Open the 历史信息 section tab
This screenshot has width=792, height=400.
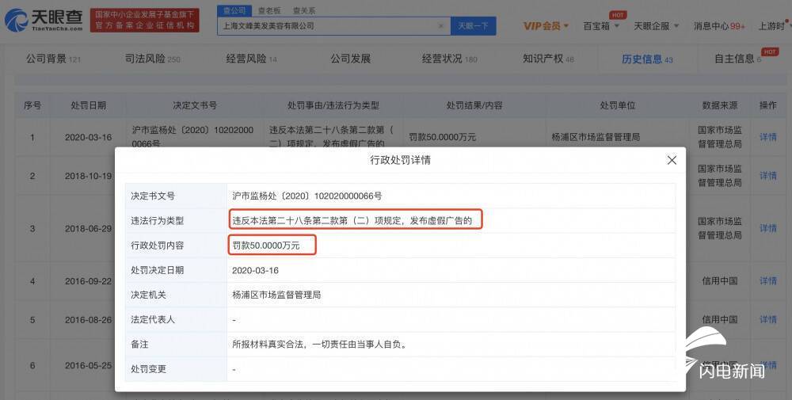coord(647,59)
